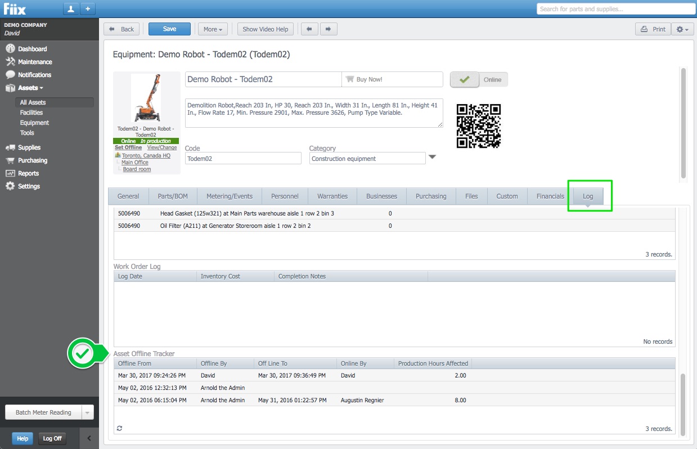Sort by Log Date column header

tap(155, 276)
